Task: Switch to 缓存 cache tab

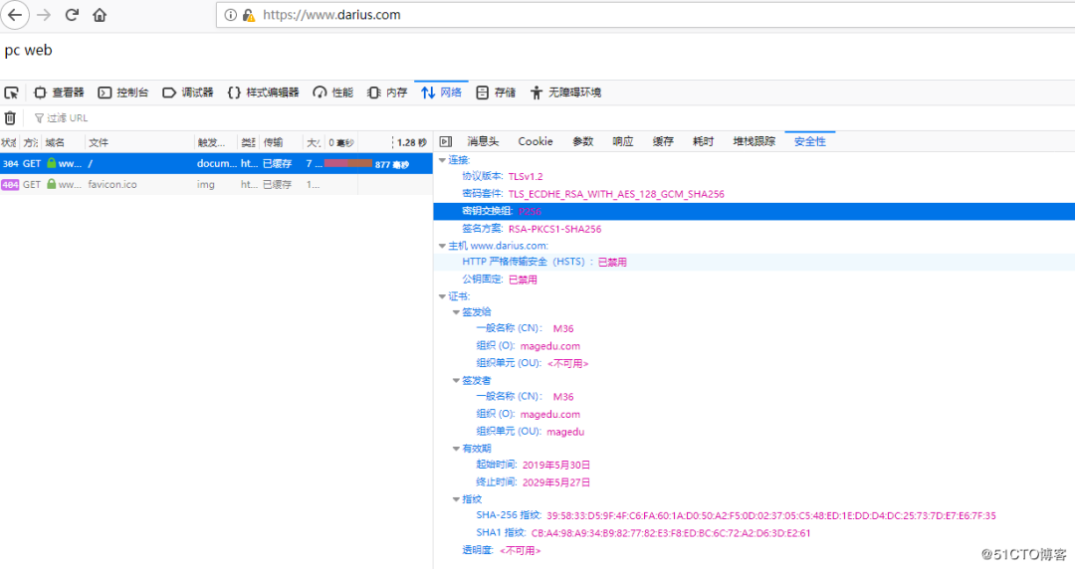Action: [x=663, y=142]
